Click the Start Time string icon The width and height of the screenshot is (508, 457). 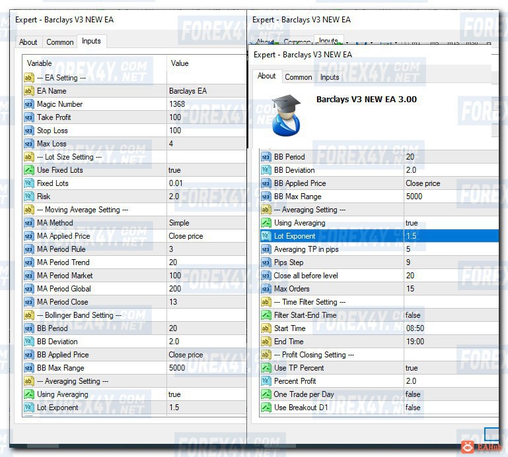point(266,328)
